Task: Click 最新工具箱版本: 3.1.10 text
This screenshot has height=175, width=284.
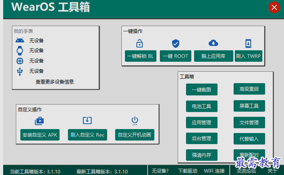Action: click(102, 171)
